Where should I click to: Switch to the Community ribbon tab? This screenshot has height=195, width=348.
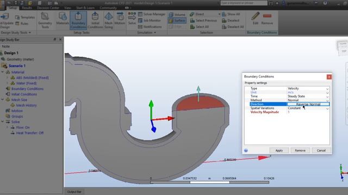[108, 8]
